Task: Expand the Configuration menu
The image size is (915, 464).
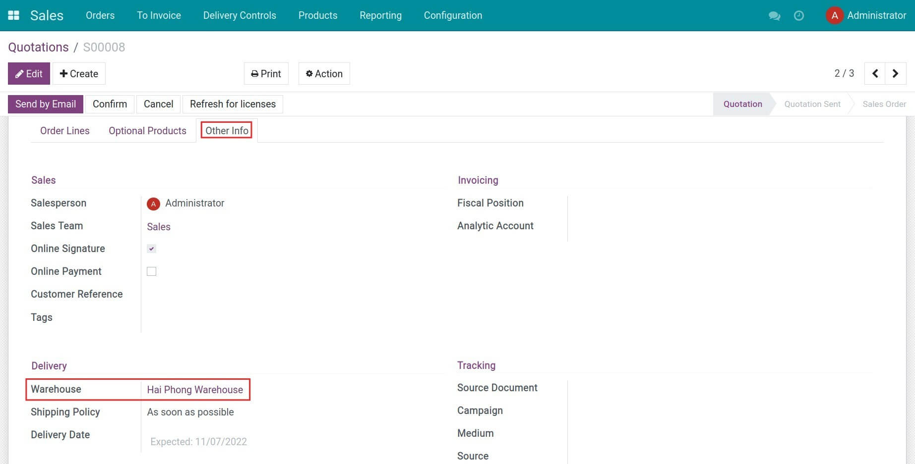Action: pyautogui.click(x=453, y=15)
